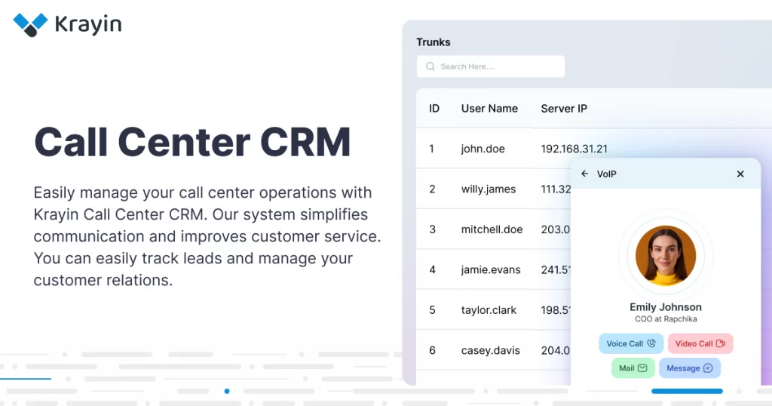
Task: Click the Krayin logo icon
Action: click(x=30, y=24)
